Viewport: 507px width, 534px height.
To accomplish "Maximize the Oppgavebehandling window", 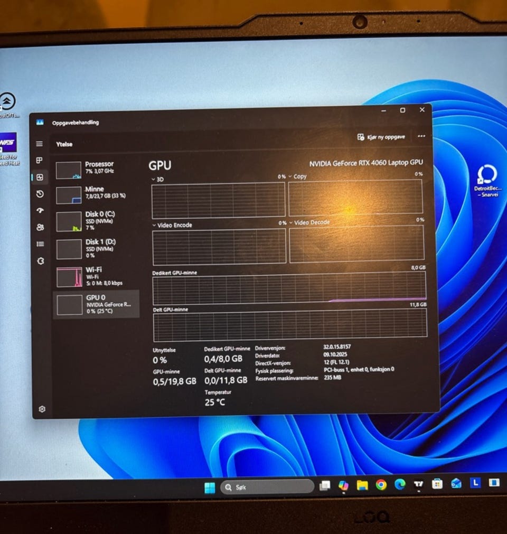I will (402, 110).
